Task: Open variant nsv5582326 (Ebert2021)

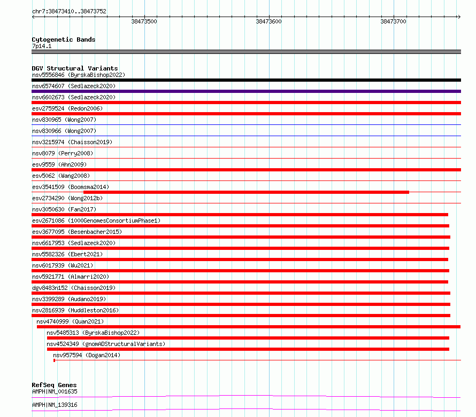Action: [67, 254]
